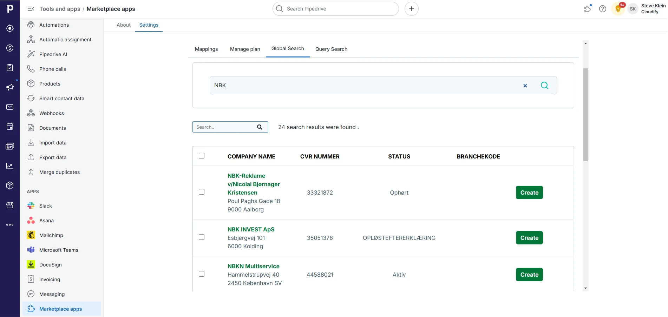Open Marketplace storefront icon in left rail
668x317 pixels.
coord(10,205)
